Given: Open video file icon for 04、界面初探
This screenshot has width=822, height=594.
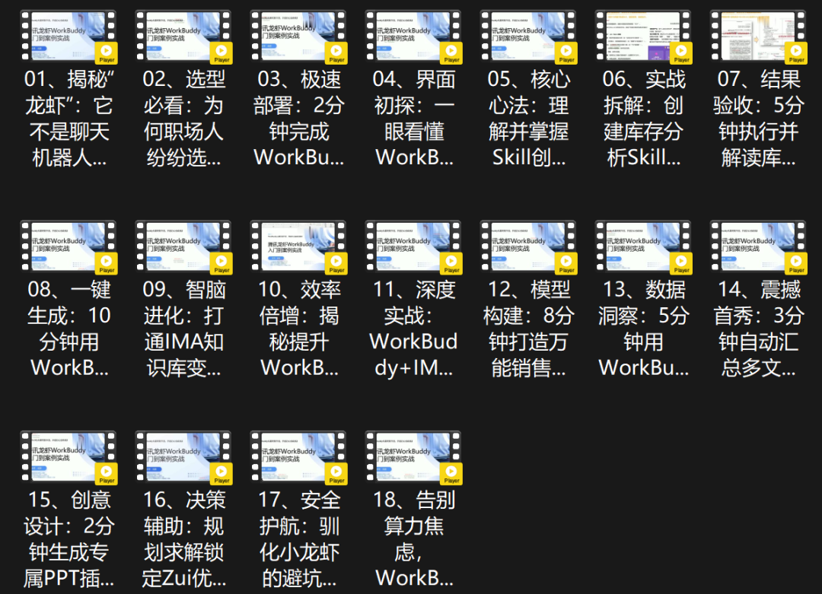Looking at the screenshot, I should pyautogui.click(x=413, y=37).
